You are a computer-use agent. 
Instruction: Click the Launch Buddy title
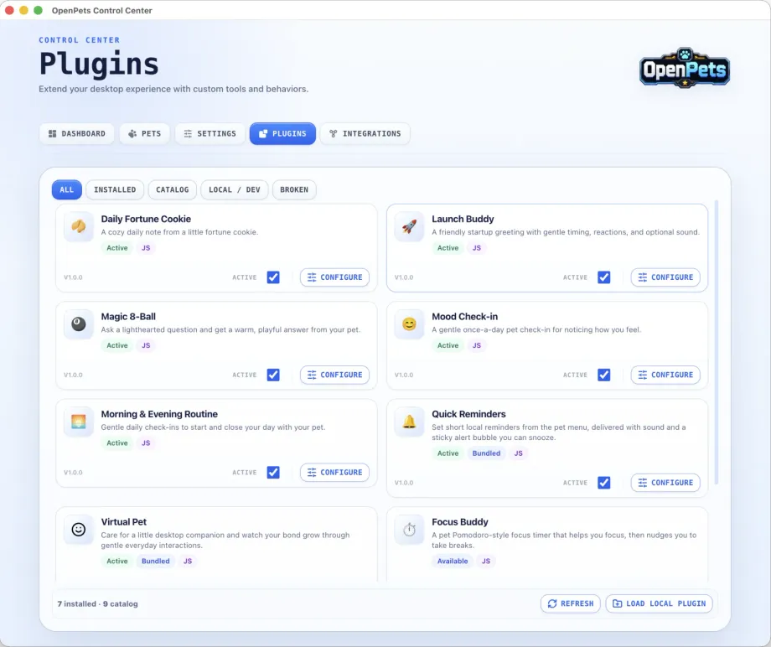[463, 219]
